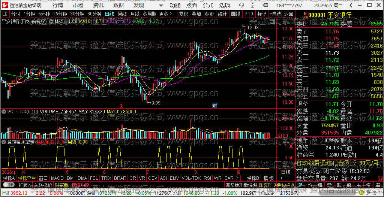Select the 5分钟 period
Screen dimensions: 384x197
[x=44, y=14]
